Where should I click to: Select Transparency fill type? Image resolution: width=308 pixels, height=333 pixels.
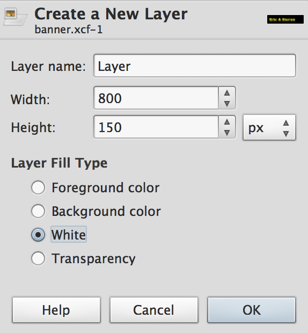[38, 258]
